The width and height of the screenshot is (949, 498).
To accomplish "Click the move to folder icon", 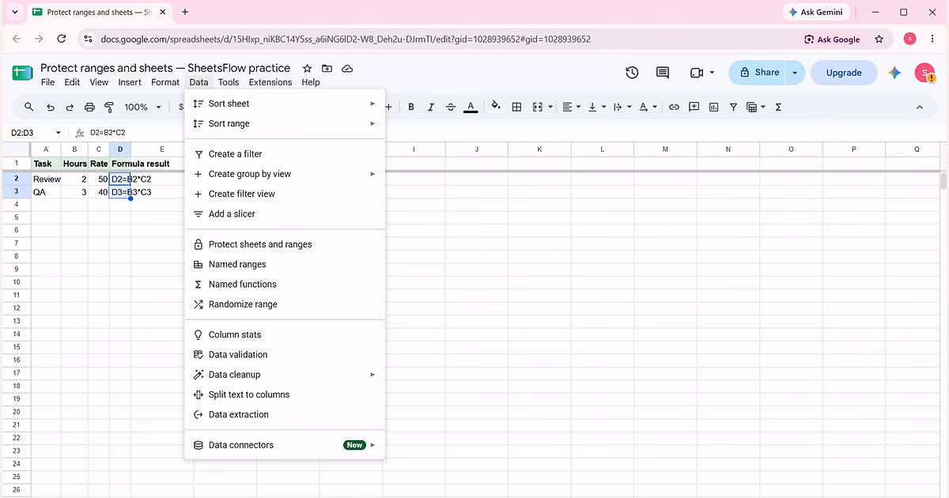I will point(327,69).
